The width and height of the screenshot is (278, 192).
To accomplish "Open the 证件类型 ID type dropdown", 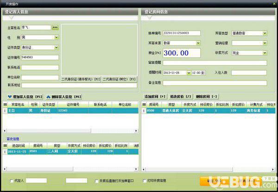I will click(57, 47).
